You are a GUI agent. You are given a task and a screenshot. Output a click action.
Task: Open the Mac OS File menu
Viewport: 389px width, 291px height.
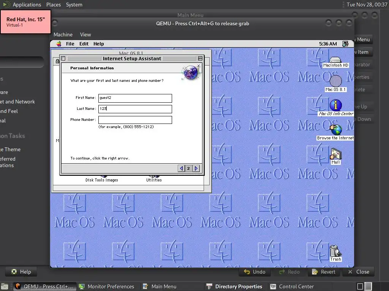[x=70, y=44]
